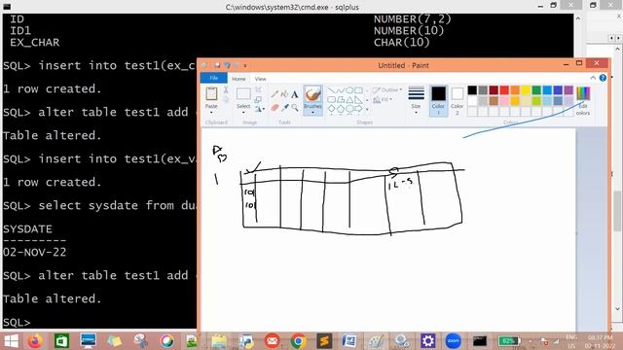
Task: Select the Magnifier tool in Paint
Action: click(294, 108)
